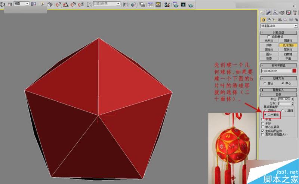Viewport: 299px width, 184px height.
Task: Open the reference coordinate system 视图 dropdown
Action: [21, 3]
